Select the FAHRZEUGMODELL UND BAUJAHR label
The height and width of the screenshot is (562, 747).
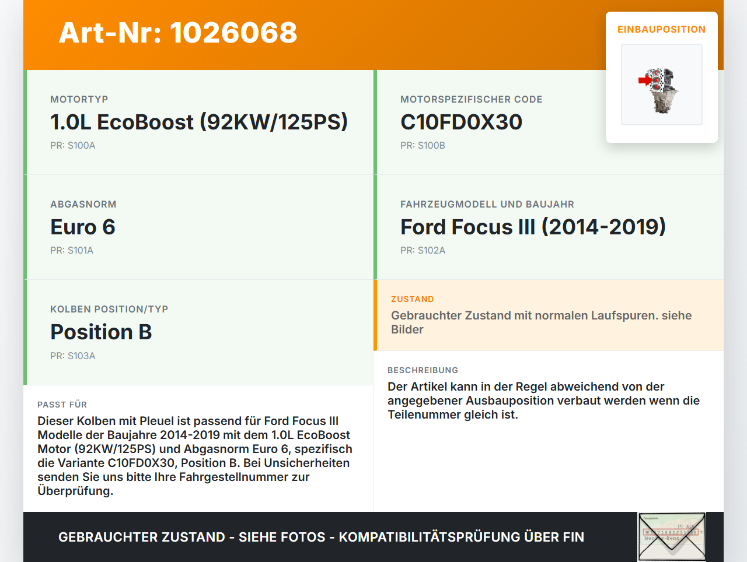(487, 204)
